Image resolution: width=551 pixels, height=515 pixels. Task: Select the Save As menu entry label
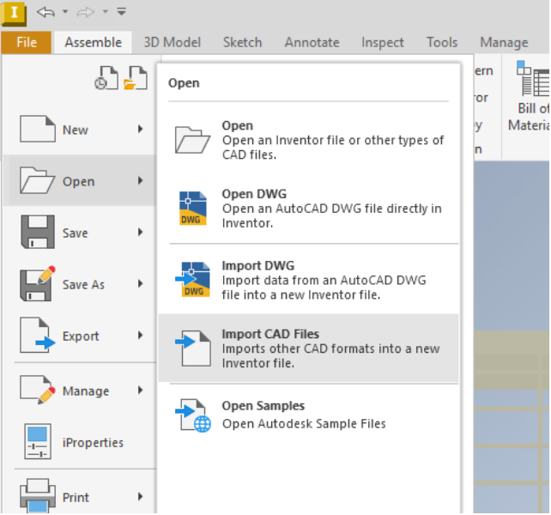click(x=83, y=284)
